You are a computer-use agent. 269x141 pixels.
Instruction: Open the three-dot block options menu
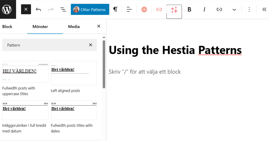point(249,9)
